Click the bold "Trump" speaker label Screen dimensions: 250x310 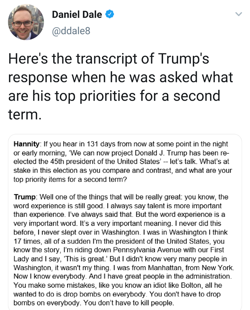[x=25, y=197]
